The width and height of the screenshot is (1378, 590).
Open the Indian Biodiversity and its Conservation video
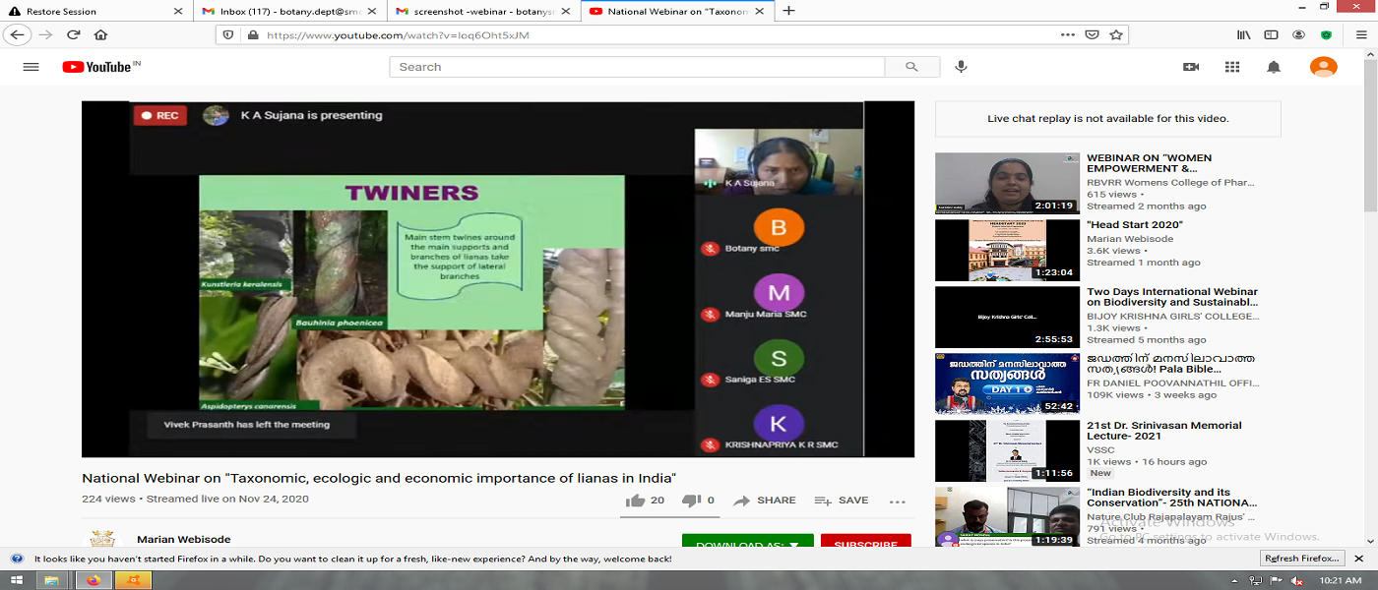1007,517
